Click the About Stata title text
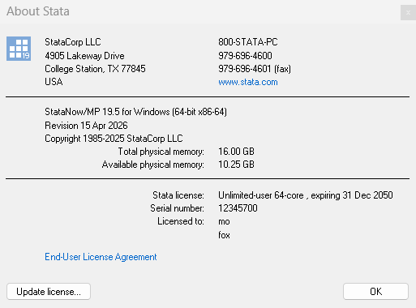 pos(38,11)
